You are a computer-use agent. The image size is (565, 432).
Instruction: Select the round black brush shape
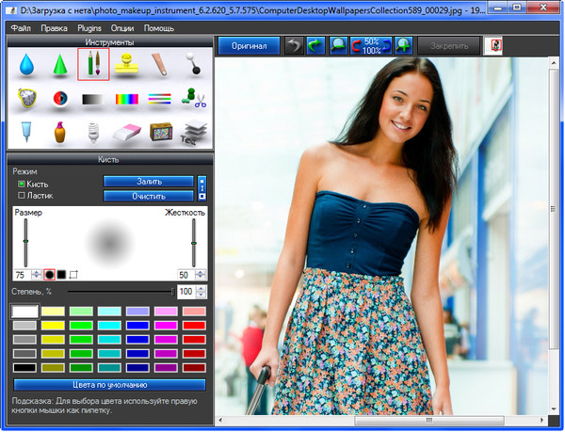click(x=50, y=274)
